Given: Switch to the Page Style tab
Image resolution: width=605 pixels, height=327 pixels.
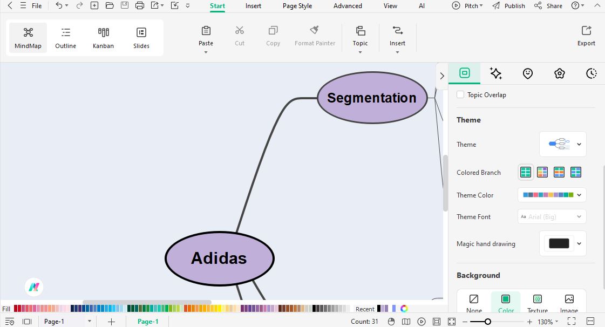Looking at the screenshot, I should [297, 6].
